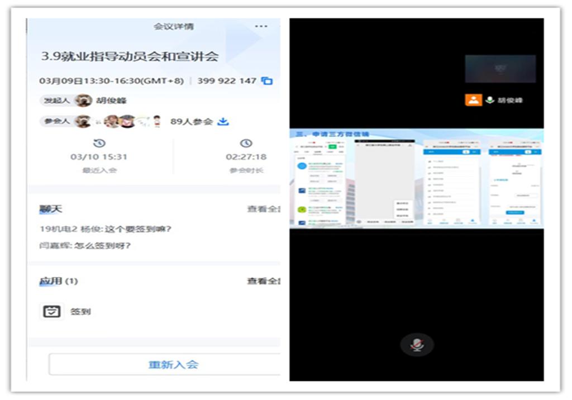Download the 89人参会 attendee list
This screenshot has width=572, height=400.
pyautogui.click(x=223, y=121)
